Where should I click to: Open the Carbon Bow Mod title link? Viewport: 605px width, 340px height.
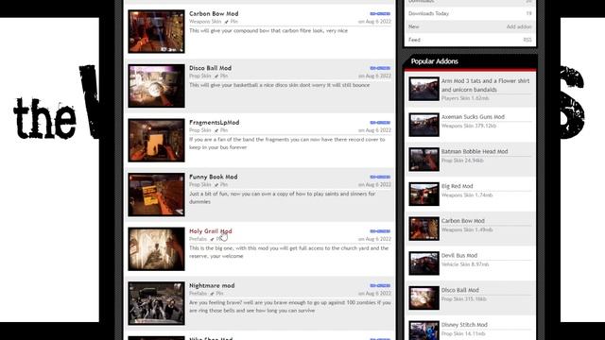click(x=214, y=13)
